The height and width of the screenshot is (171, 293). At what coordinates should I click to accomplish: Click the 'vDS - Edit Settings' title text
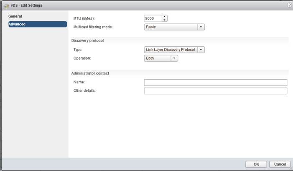[x=26, y=5]
